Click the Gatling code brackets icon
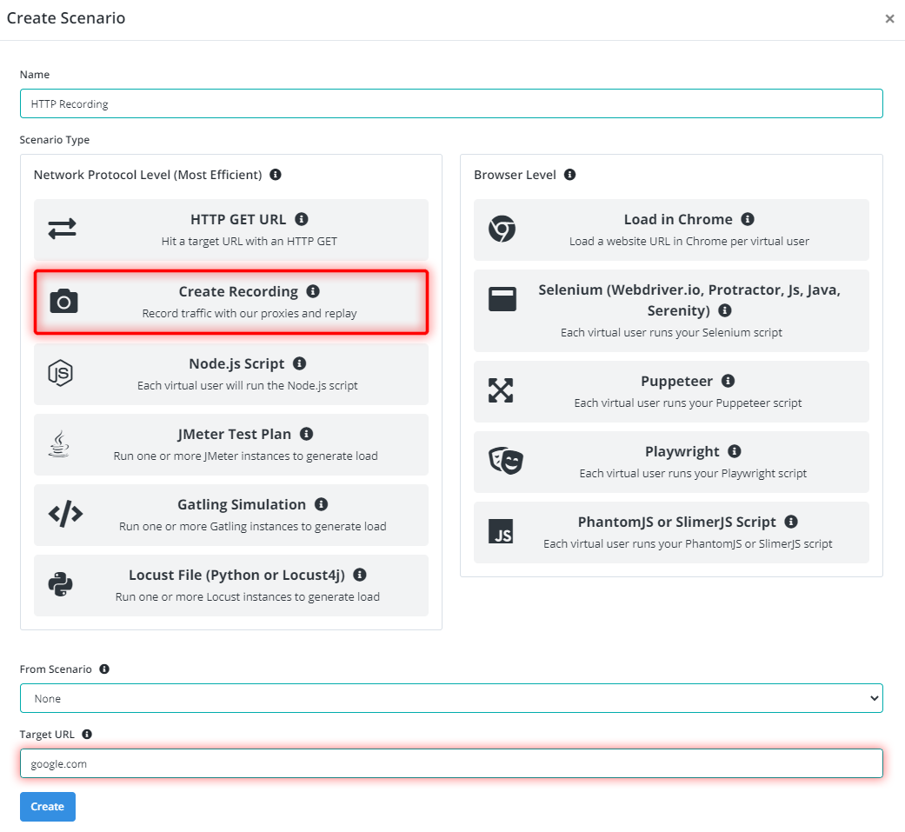Screen dimensions: 905x832 [65, 514]
